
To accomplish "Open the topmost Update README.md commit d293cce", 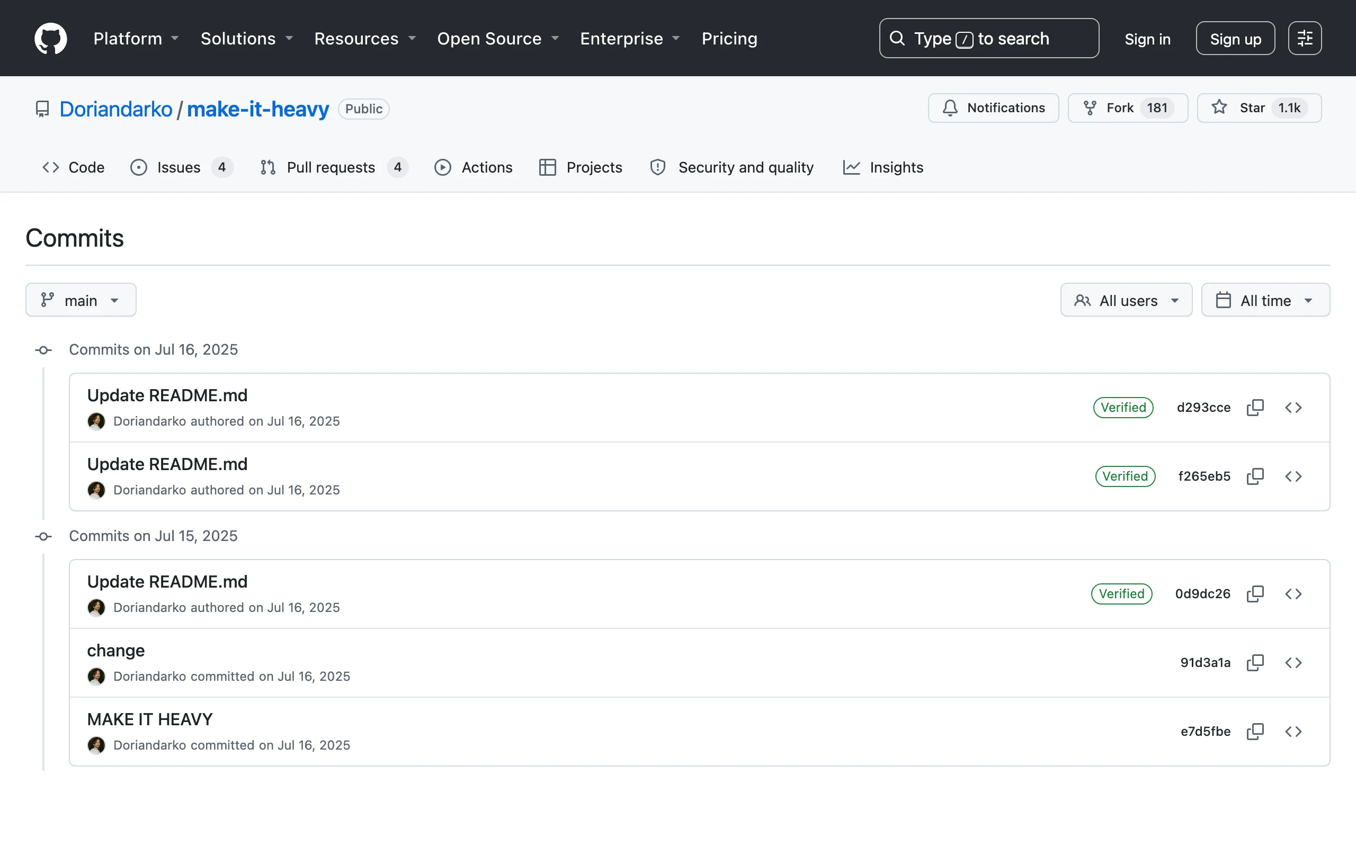I will (x=167, y=395).
